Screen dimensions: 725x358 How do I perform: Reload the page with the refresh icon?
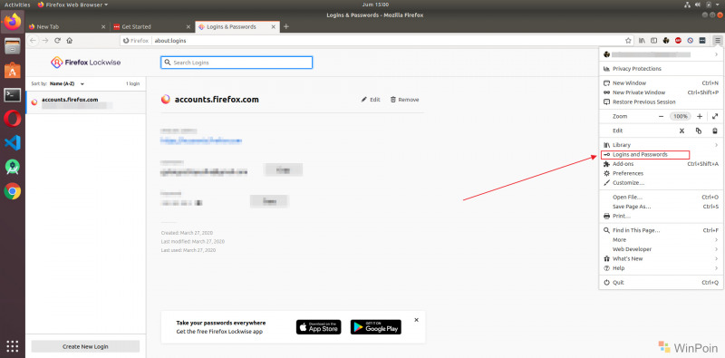tap(57, 40)
